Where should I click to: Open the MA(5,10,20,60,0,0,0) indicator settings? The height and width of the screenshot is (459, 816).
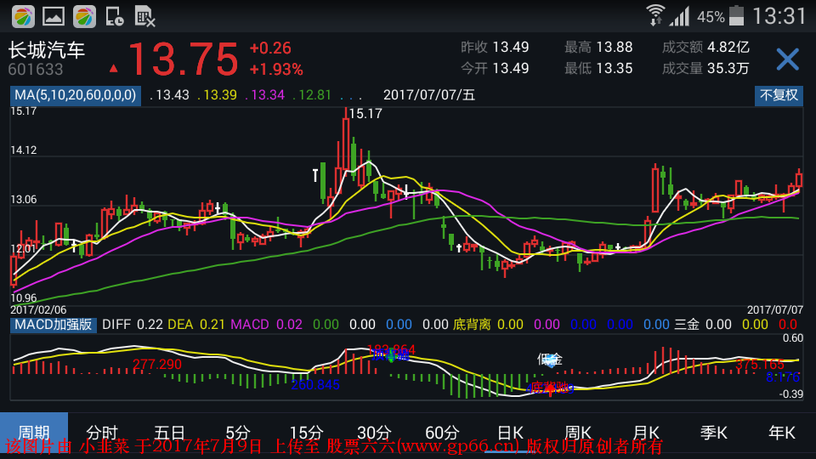pyautogui.click(x=76, y=95)
